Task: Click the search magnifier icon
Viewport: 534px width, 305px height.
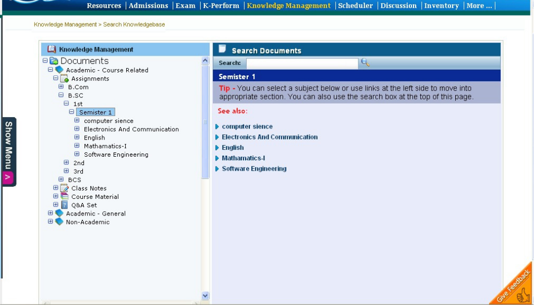Action: coord(365,62)
